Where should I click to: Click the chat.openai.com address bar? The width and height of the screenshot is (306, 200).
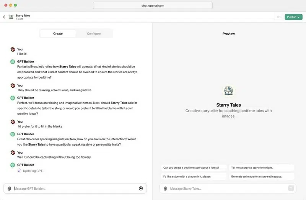(x=153, y=5)
